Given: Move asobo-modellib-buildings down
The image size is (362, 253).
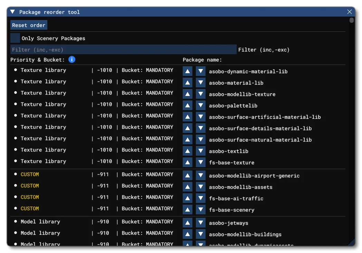Looking at the screenshot, I should click(201, 234).
